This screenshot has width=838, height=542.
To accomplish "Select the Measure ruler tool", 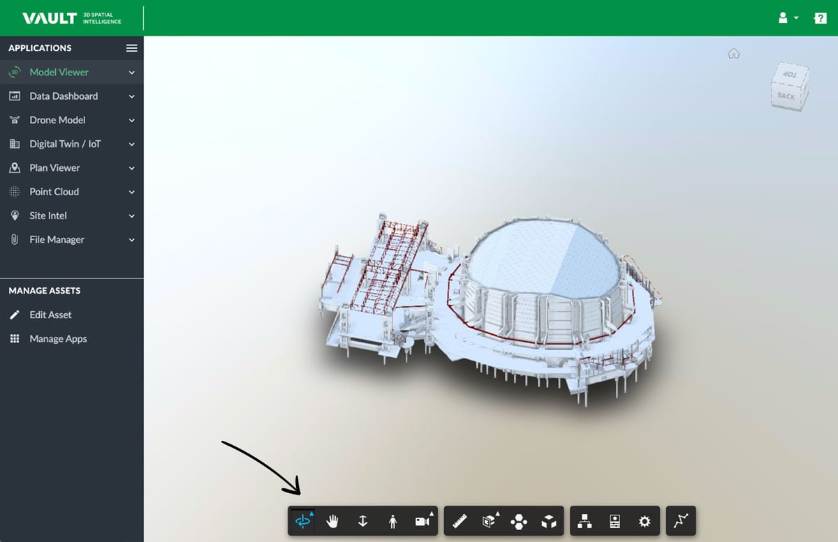I will (x=460, y=521).
